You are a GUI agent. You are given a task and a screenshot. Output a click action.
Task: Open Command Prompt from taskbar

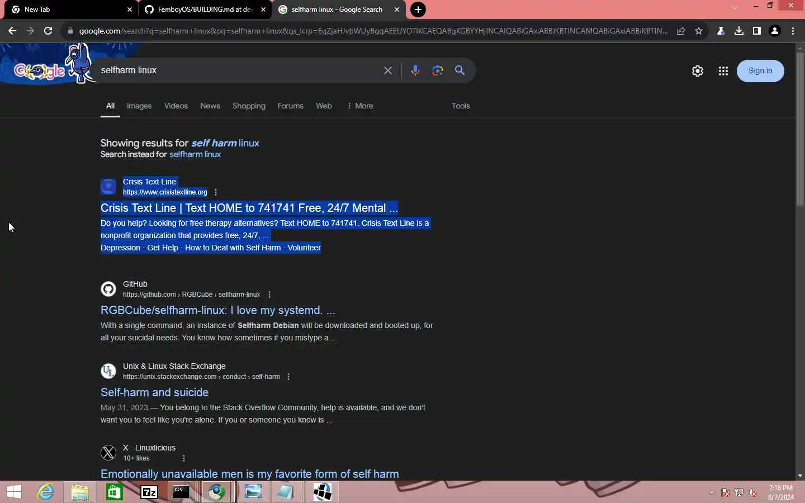click(181, 492)
